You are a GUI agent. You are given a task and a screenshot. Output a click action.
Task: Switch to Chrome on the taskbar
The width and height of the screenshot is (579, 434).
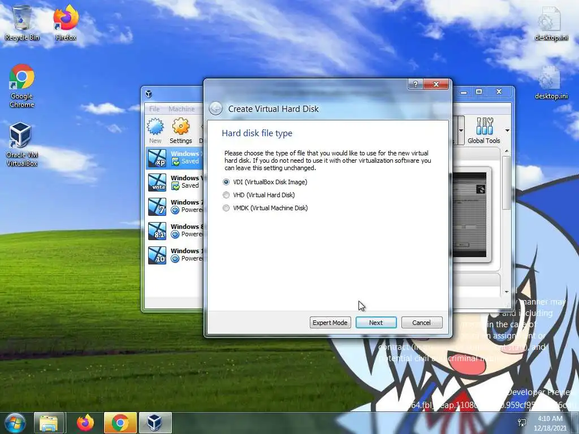120,423
